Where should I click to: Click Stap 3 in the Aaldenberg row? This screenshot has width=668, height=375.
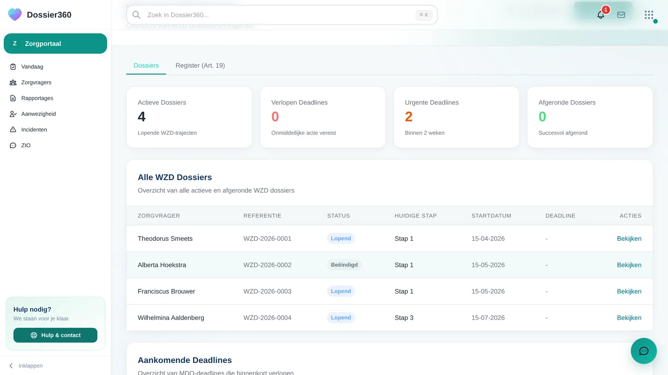pyautogui.click(x=404, y=318)
